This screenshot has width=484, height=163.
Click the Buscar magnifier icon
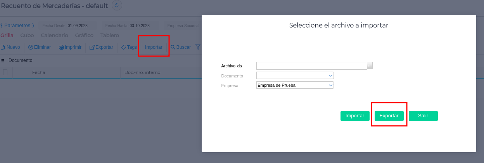[173, 47]
